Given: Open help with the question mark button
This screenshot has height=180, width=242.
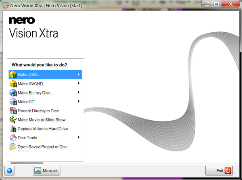Looking at the screenshot, I should click(x=9, y=171).
